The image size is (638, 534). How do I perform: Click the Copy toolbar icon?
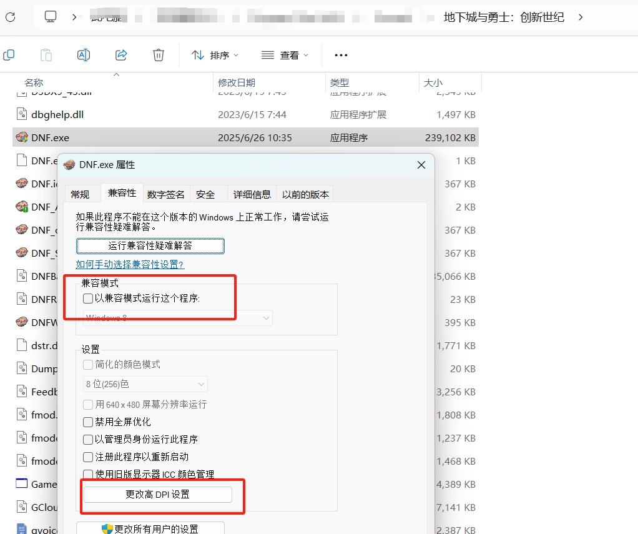click(x=9, y=54)
